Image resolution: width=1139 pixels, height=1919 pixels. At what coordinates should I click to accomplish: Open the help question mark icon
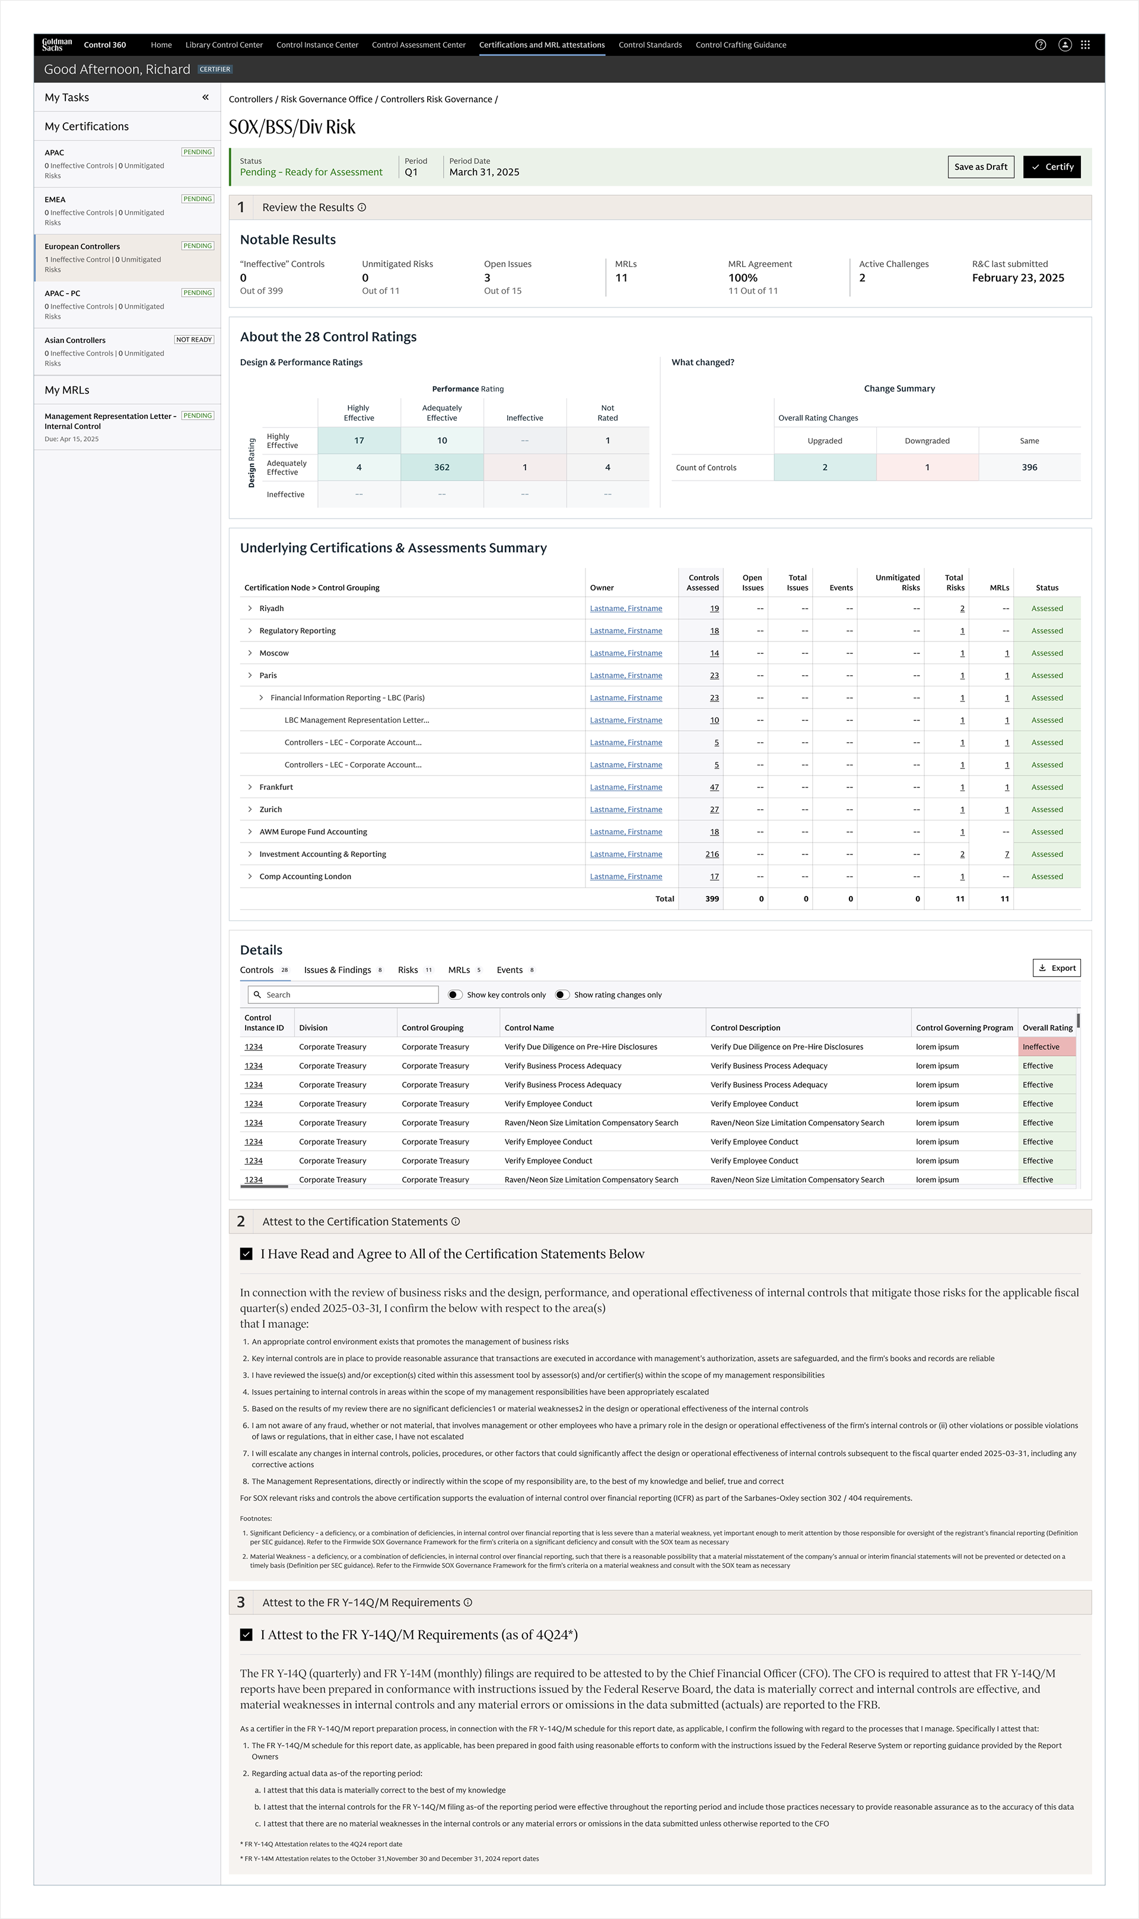click(1040, 45)
